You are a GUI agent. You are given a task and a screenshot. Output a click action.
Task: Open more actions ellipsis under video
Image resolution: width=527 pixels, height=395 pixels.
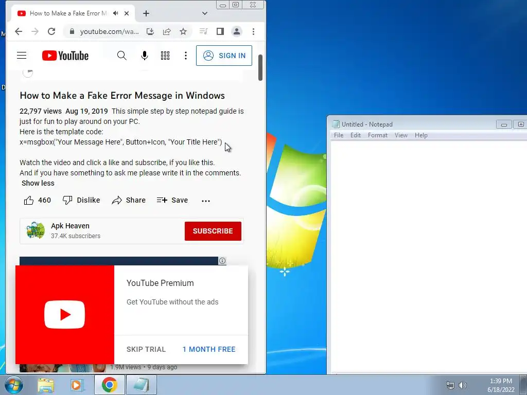click(206, 201)
